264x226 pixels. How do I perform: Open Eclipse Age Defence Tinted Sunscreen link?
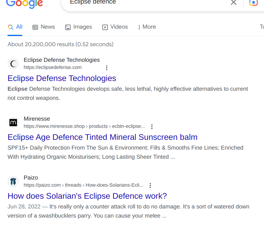pyautogui.click(x=102, y=137)
